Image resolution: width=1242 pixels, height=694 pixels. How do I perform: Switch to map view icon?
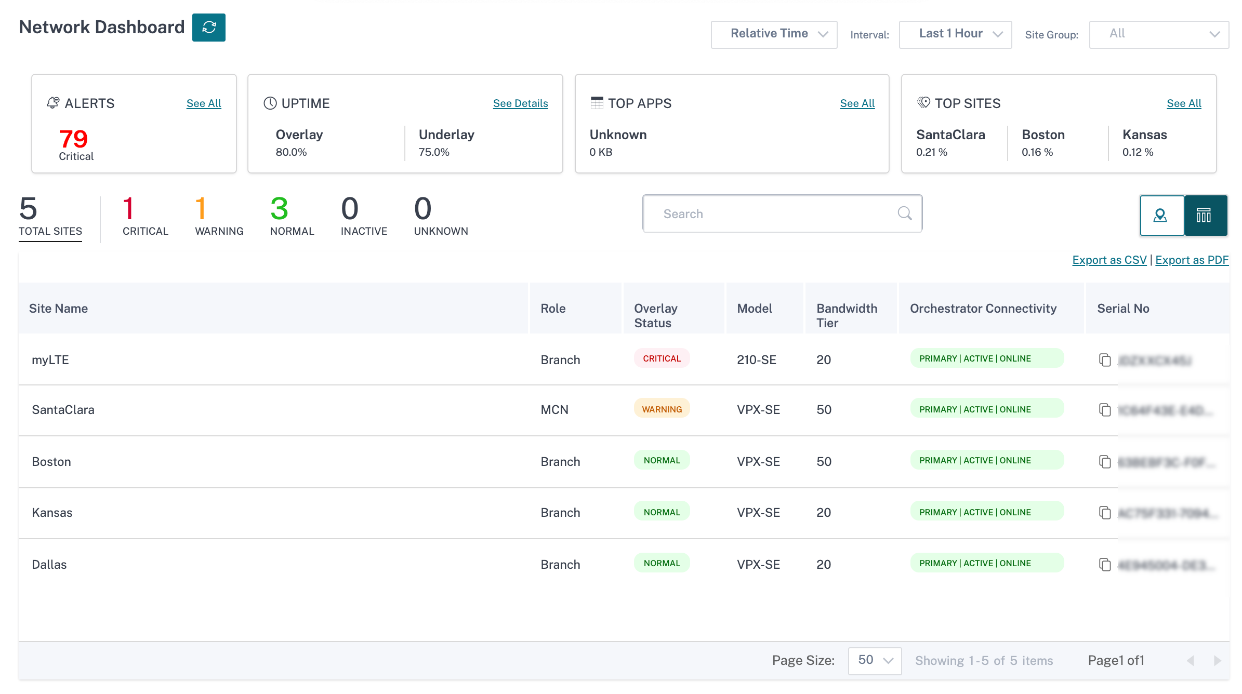pyautogui.click(x=1161, y=216)
